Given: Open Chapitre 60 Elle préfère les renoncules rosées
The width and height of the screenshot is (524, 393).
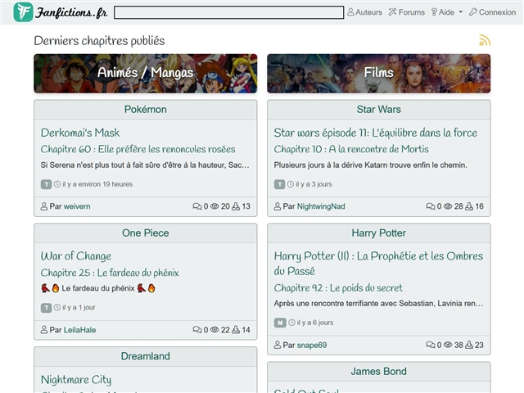Looking at the screenshot, I should 138,149.
